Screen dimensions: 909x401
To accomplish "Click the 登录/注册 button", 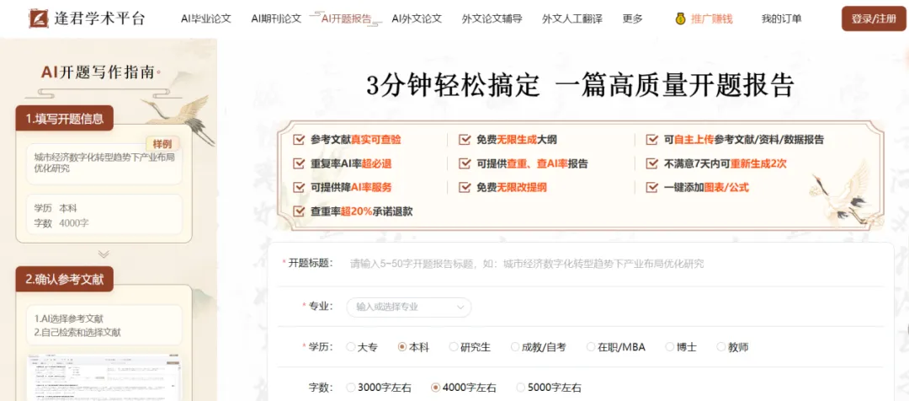I will click(x=874, y=19).
